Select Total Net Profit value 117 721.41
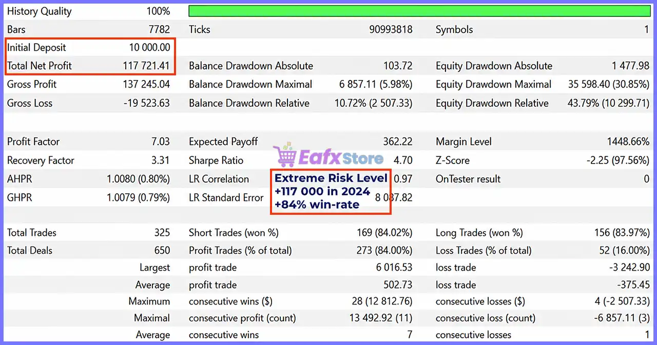This screenshot has height=345, width=657. click(x=147, y=66)
